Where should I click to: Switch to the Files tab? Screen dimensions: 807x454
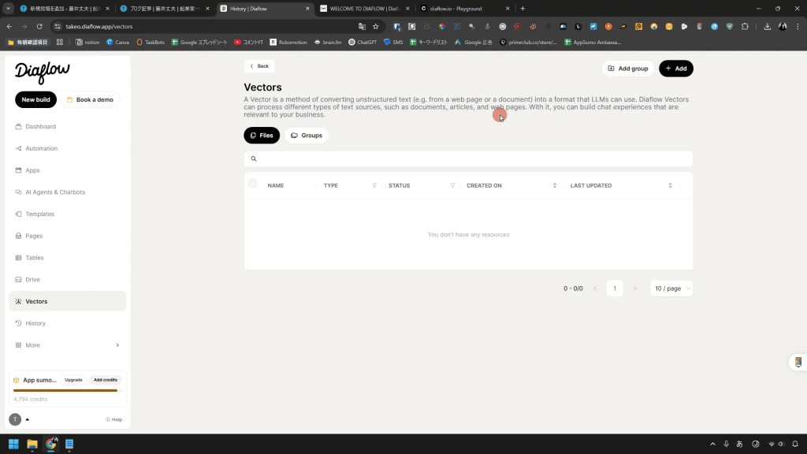tap(262, 136)
